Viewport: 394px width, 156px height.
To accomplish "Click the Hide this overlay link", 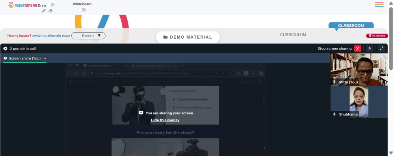I will pyautogui.click(x=165, y=120).
